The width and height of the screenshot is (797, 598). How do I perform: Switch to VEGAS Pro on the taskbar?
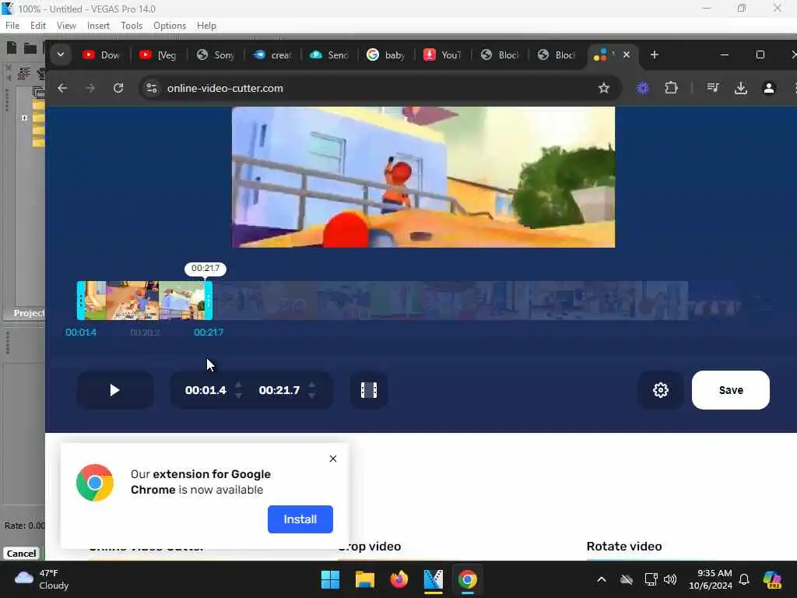[433, 579]
